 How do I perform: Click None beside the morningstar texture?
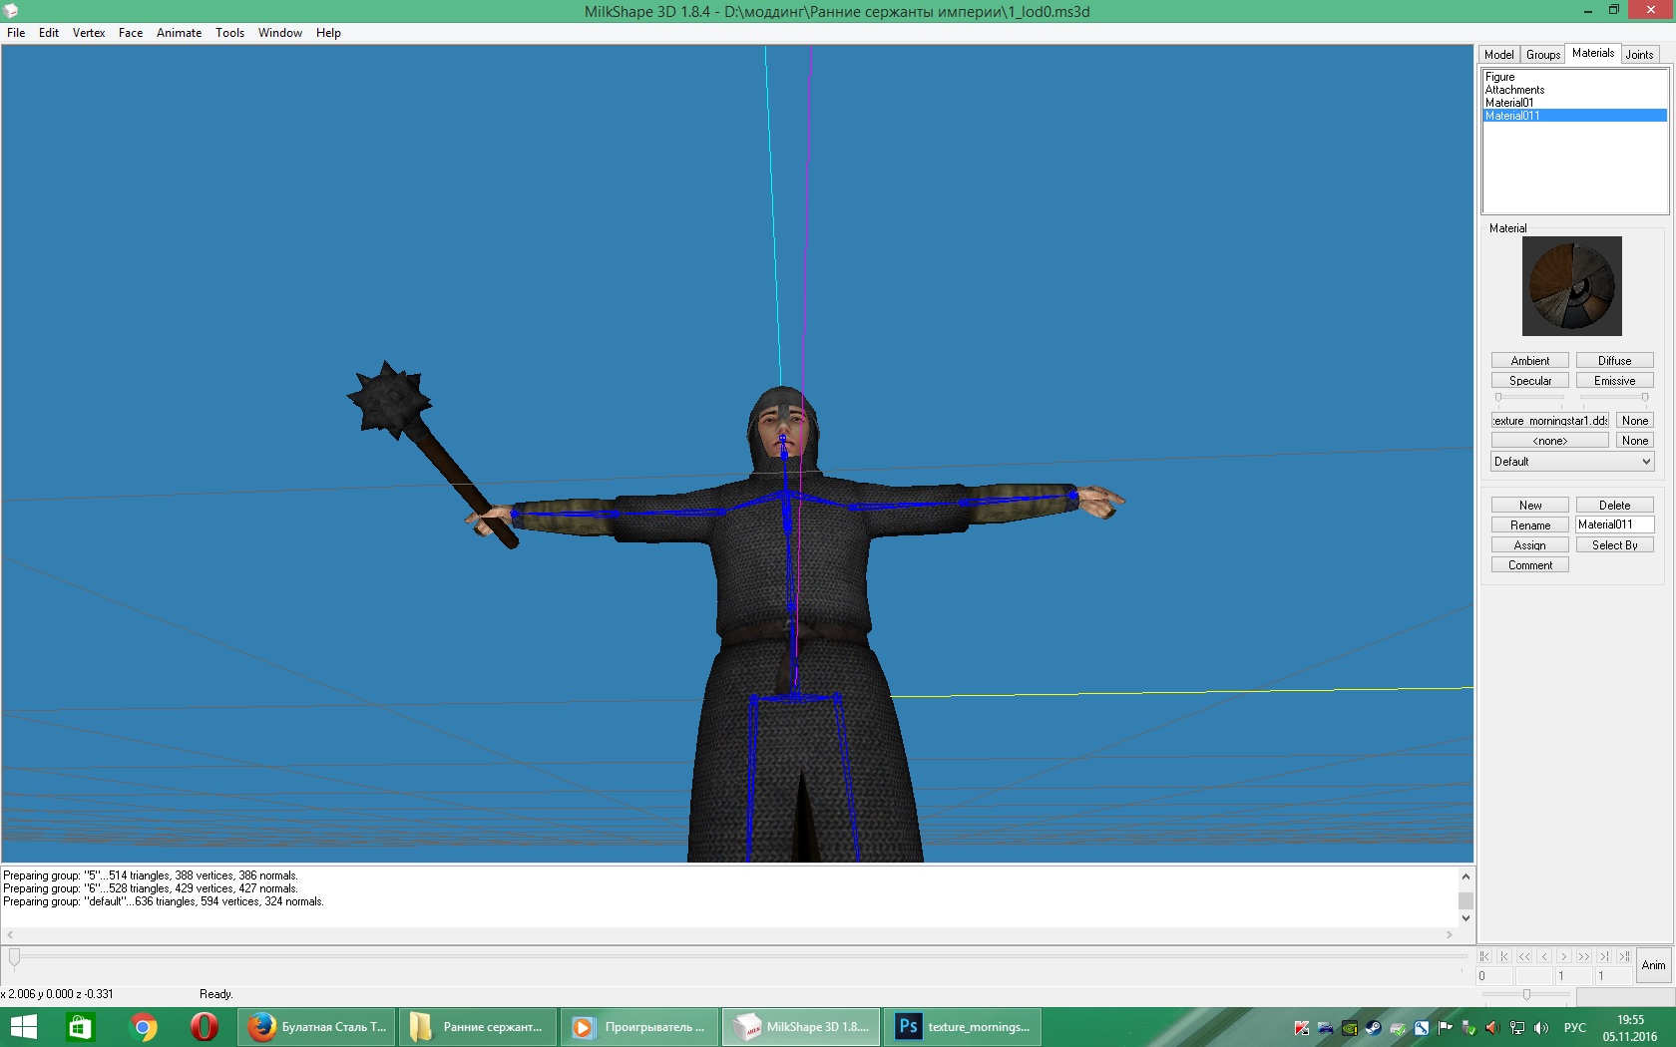pos(1635,421)
